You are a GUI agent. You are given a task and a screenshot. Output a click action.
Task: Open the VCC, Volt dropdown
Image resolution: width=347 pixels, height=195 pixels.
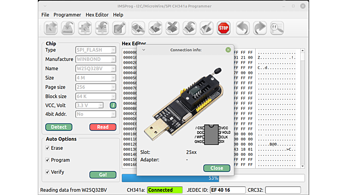point(89,106)
